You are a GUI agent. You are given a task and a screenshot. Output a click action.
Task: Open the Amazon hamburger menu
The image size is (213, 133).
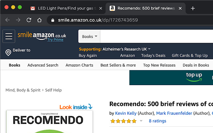coord(9,36)
